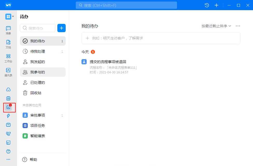
Task: Open 回收站 recycle bin
Action: click(x=36, y=93)
